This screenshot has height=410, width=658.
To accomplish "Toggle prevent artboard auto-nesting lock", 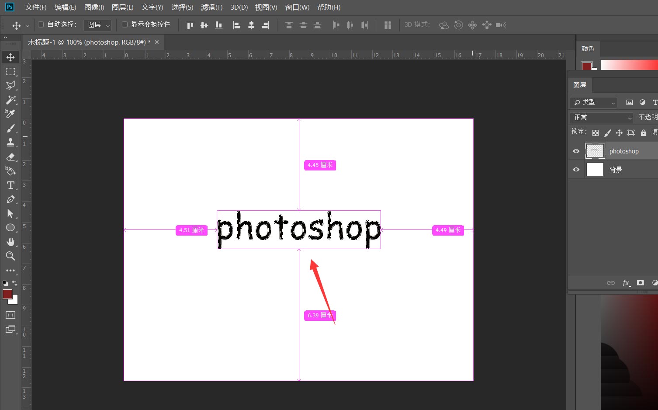I will [x=631, y=132].
